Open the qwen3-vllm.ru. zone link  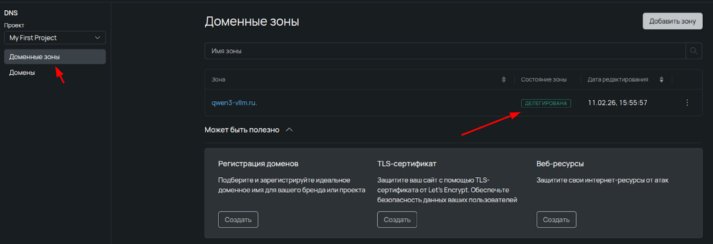pyautogui.click(x=234, y=103)
